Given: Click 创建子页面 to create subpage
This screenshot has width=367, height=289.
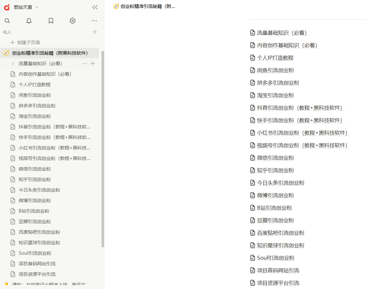Looking at the screenshot, I should pos(25,42).
